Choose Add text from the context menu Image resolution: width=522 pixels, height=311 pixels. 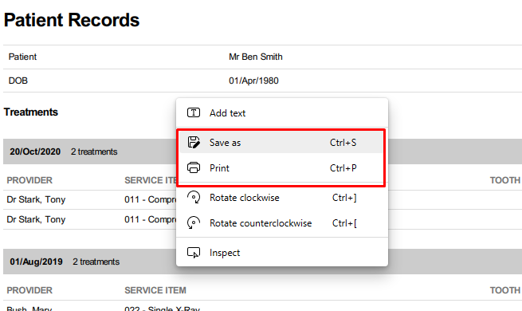(282, 113)
